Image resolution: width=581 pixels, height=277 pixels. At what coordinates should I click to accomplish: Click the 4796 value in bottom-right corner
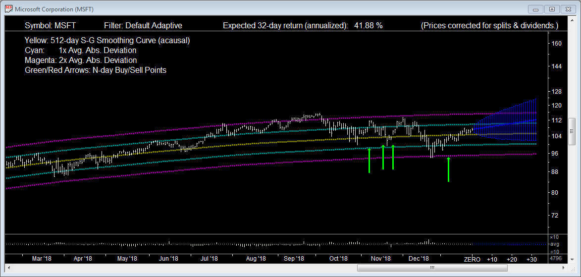(x=555, y=259)
